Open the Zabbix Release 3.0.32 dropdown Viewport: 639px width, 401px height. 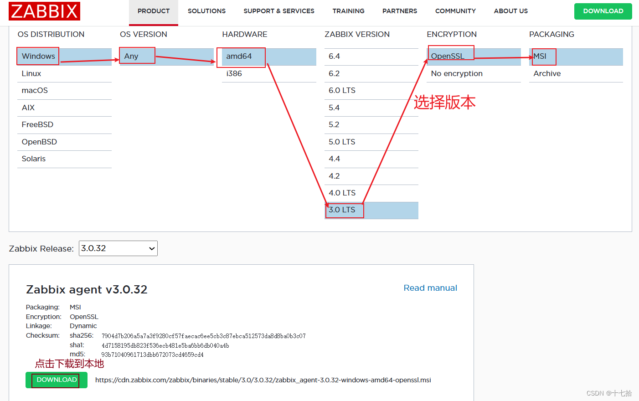118,248
